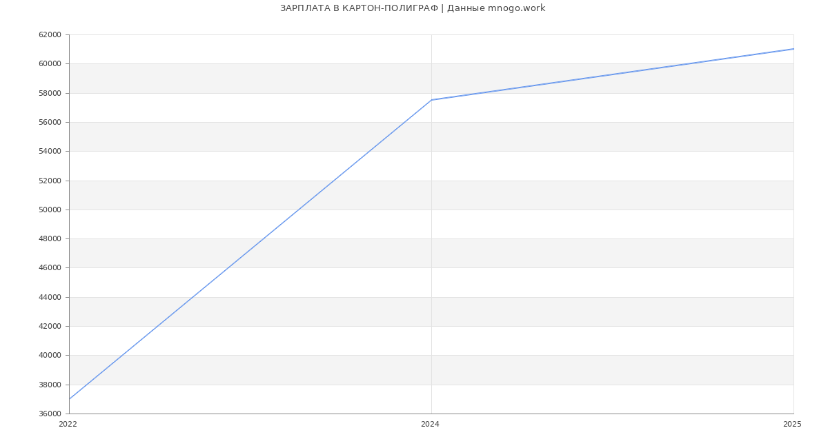Select the 2025 x-axis label
This screenshot has width=828, height=448.
[792, 424]
